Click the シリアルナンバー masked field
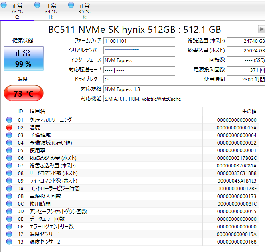265x252 pixels. (x=139, y=50)
